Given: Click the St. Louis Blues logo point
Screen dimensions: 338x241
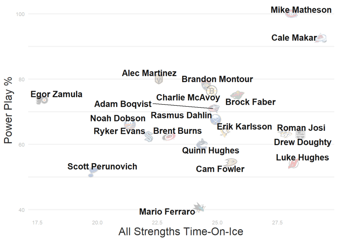Looking at the screenshot, I should pos(92,171).
